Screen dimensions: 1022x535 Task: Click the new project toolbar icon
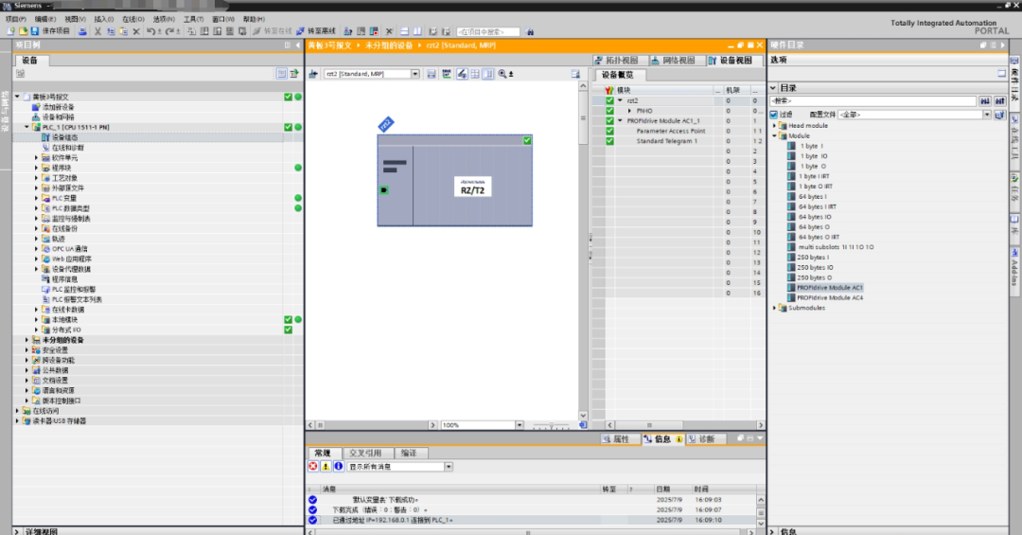point(10,30)
